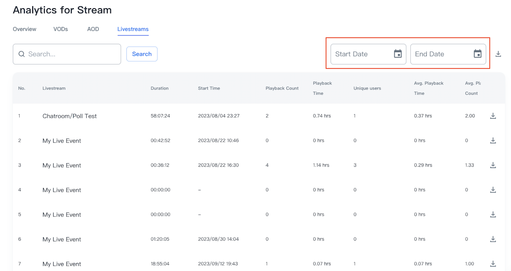Click into the End Date field

tap(441, 54)
